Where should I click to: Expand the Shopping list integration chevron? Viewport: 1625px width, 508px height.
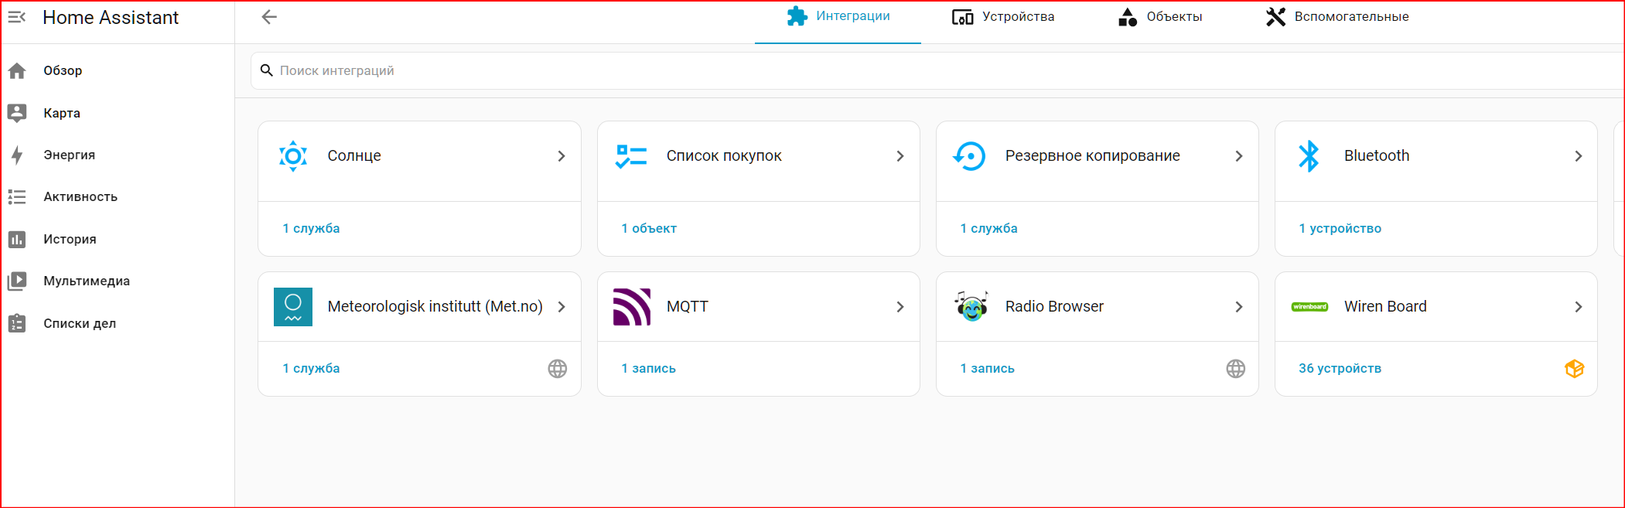[x=900, y=156]
